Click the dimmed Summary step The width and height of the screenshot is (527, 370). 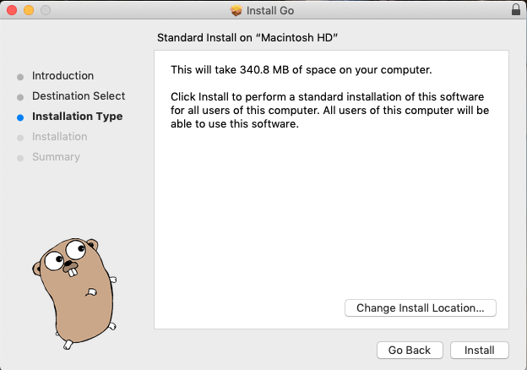tap(56, 156)
